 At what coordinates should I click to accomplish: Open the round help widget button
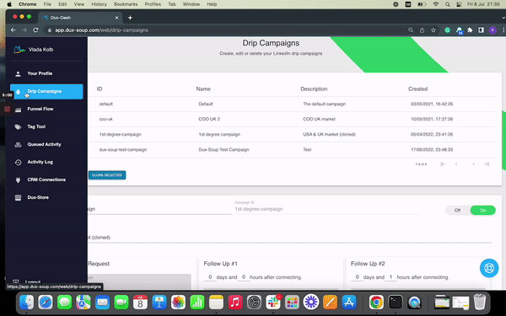tap(489, 268)
